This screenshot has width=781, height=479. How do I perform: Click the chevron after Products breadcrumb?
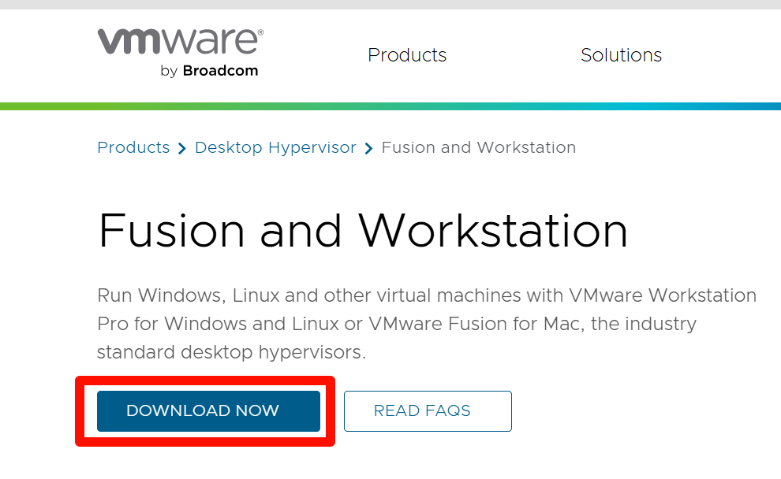182,149
